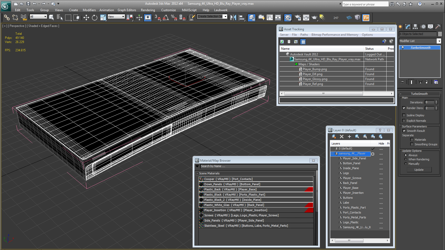
Task: Select the Bottom_Panel layer item
Action: tap(352, 163)
